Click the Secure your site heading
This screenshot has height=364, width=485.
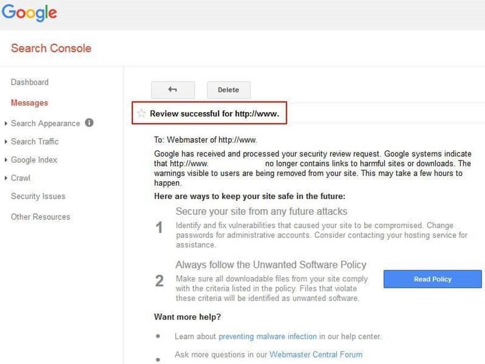point(261,212)
